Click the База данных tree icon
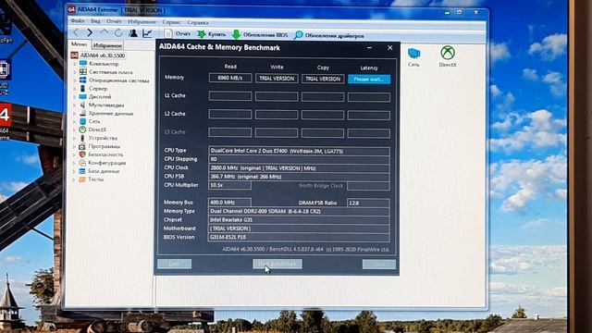This screenshot has width=592, height=333. tap(82, 171)
